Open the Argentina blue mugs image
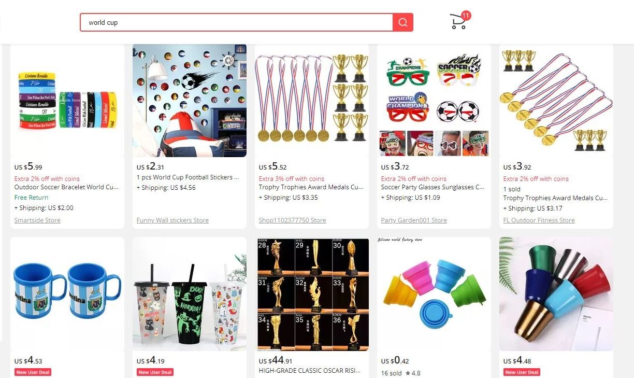This screenshot has height=378, width=634. coord(67,294)
